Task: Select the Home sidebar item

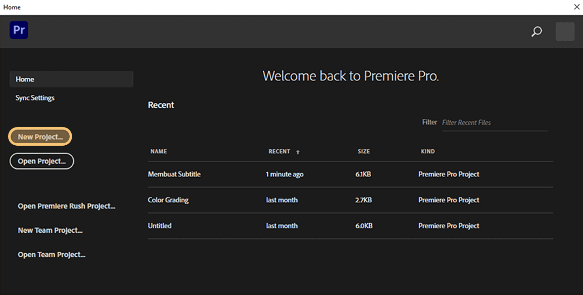Action: 71,79
